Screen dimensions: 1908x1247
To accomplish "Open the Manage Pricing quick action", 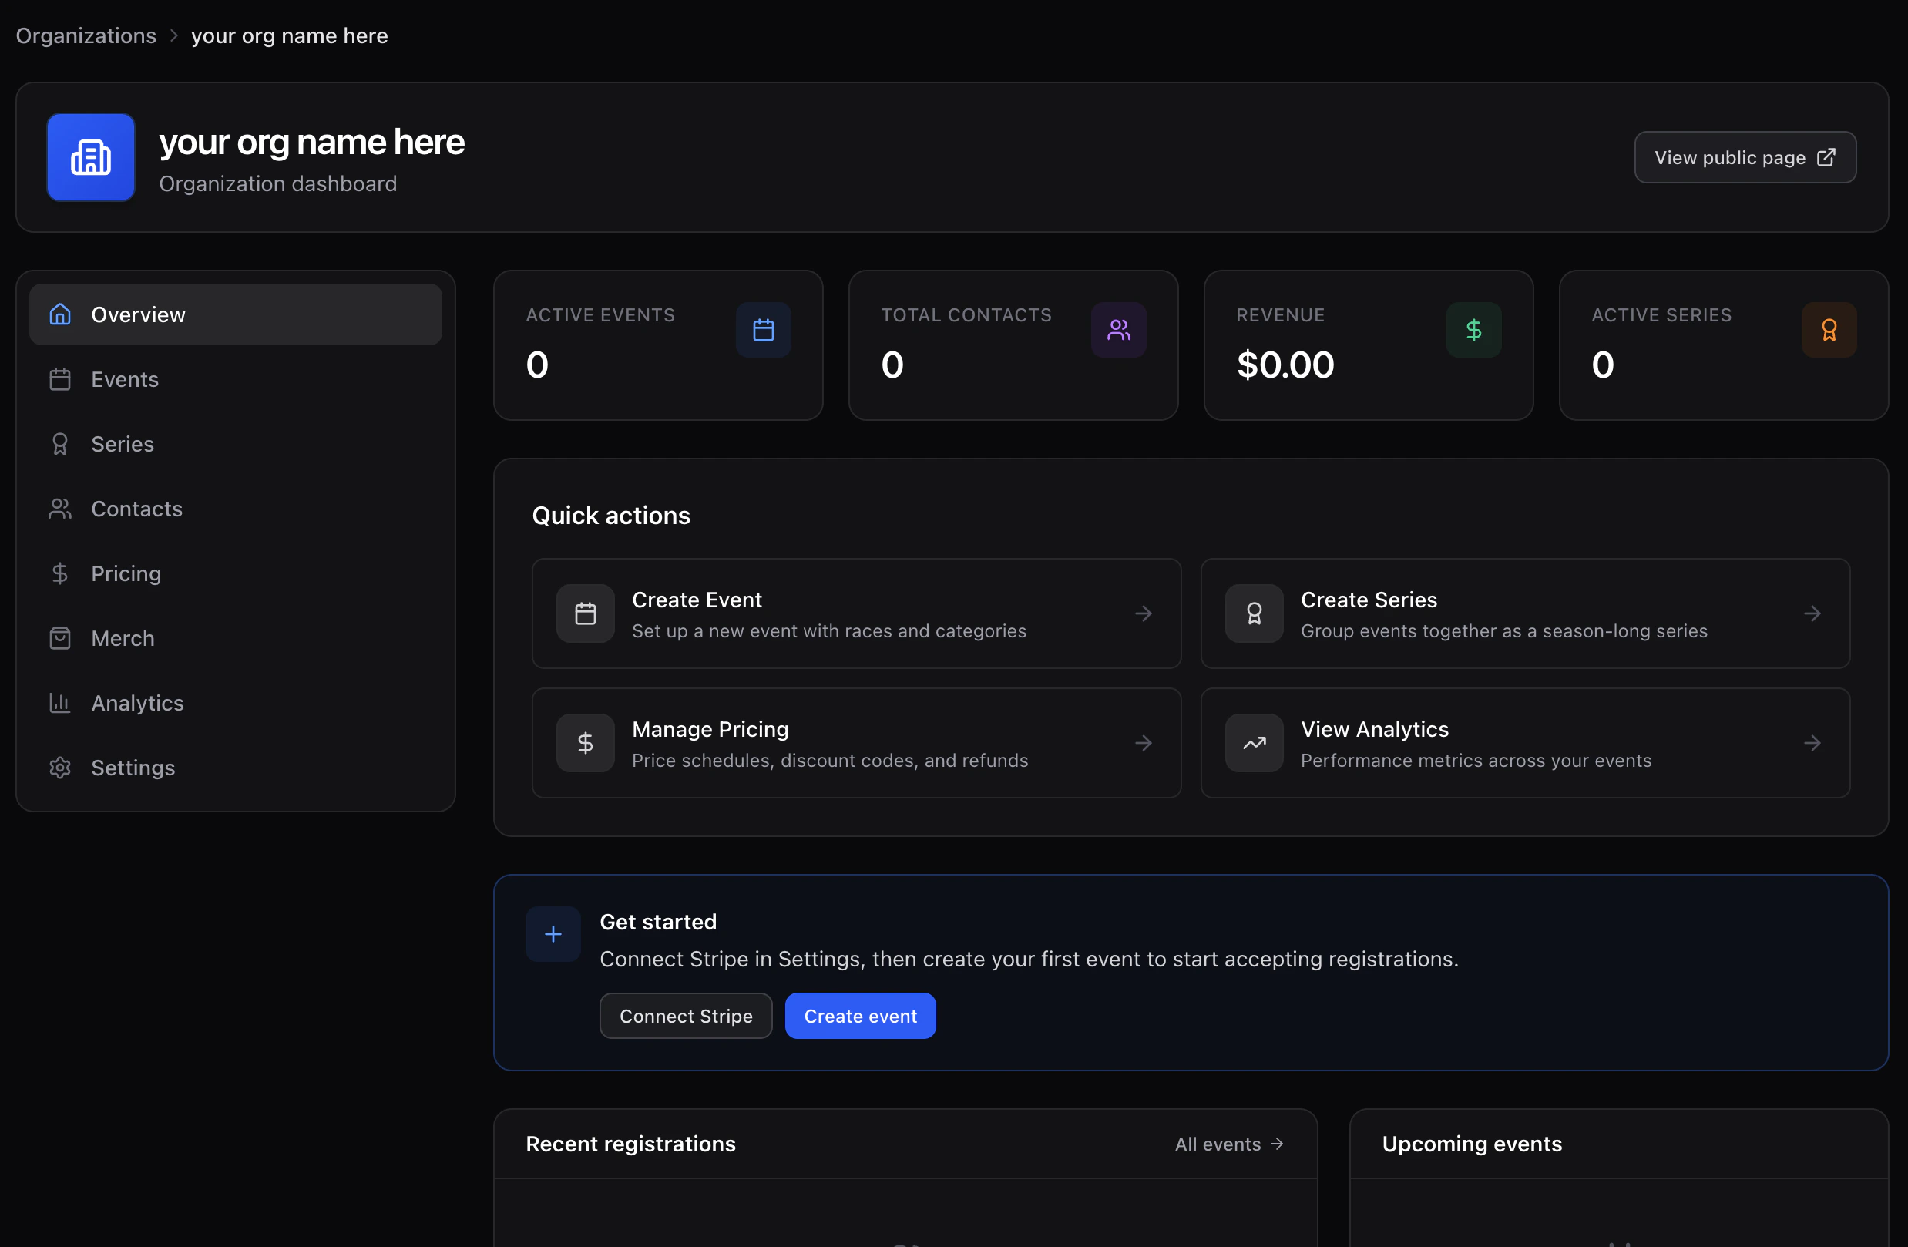I will [x=856, y=743].
